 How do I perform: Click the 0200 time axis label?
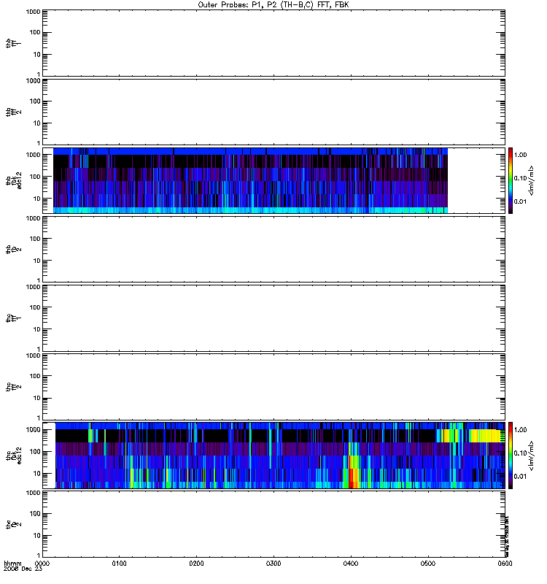[196, 564]
